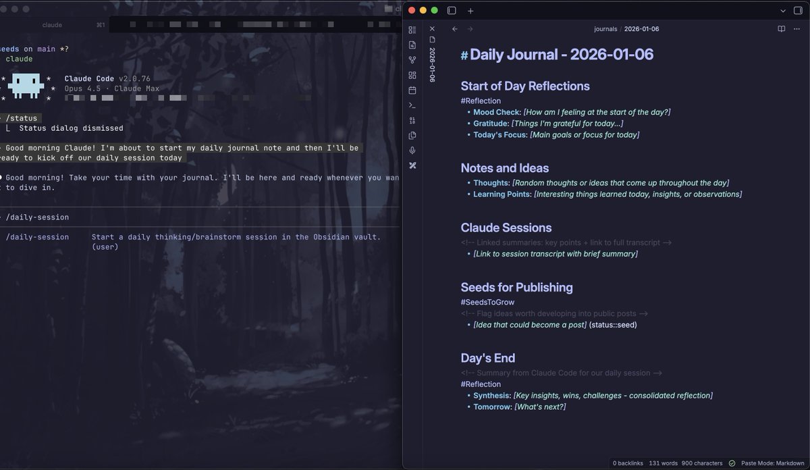The height and width of the screenshot is (470, 810).
Task: Change Paste Mode: Markdown in status bar
Action: (773, 463)
